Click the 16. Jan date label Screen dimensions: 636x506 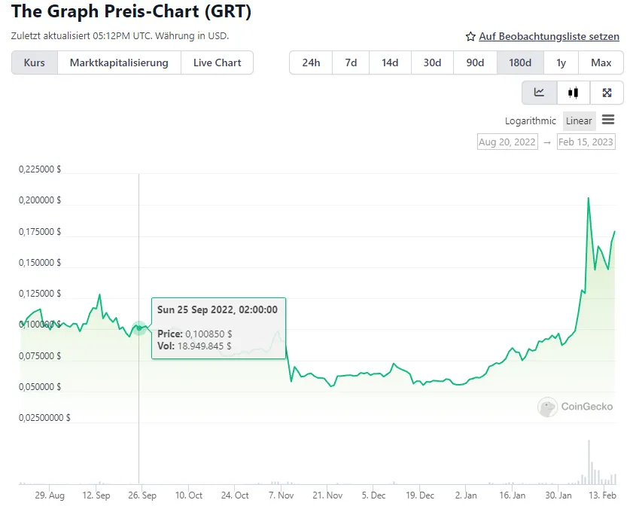pyautogui.click(x=513, y=495)
